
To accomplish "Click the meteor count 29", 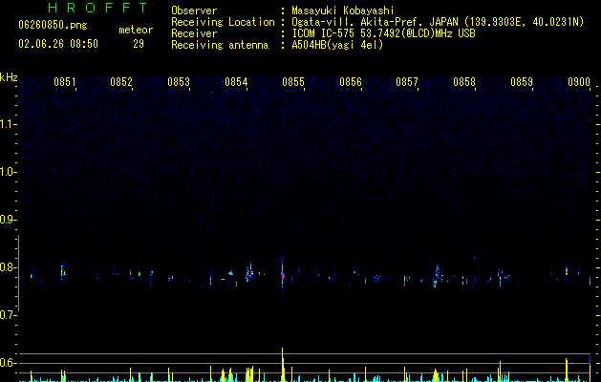I will (139, 44).
